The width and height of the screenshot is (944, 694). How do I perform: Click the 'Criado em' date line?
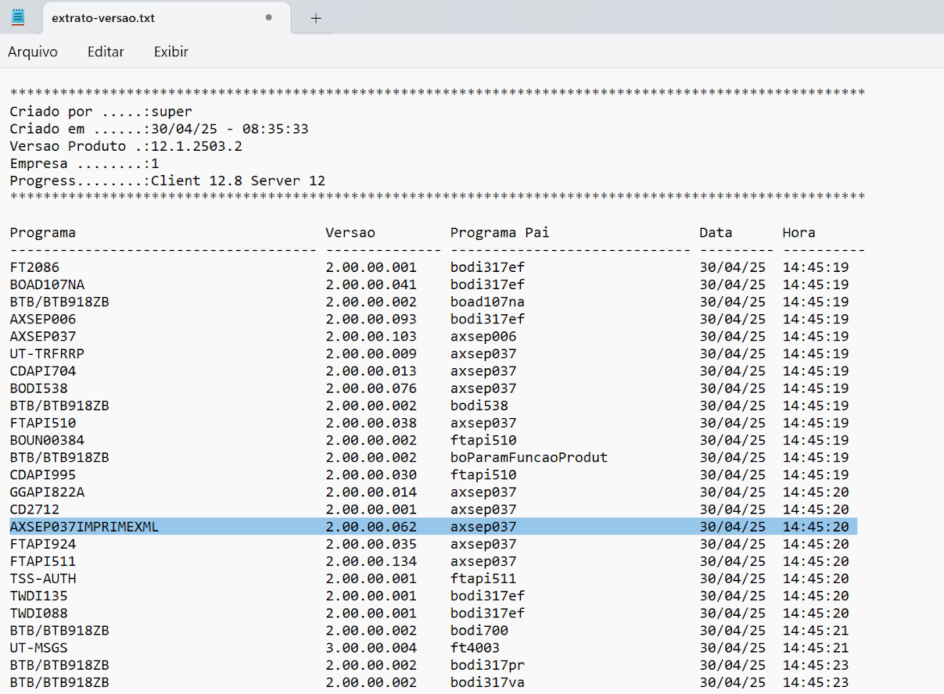pos(159,129)
